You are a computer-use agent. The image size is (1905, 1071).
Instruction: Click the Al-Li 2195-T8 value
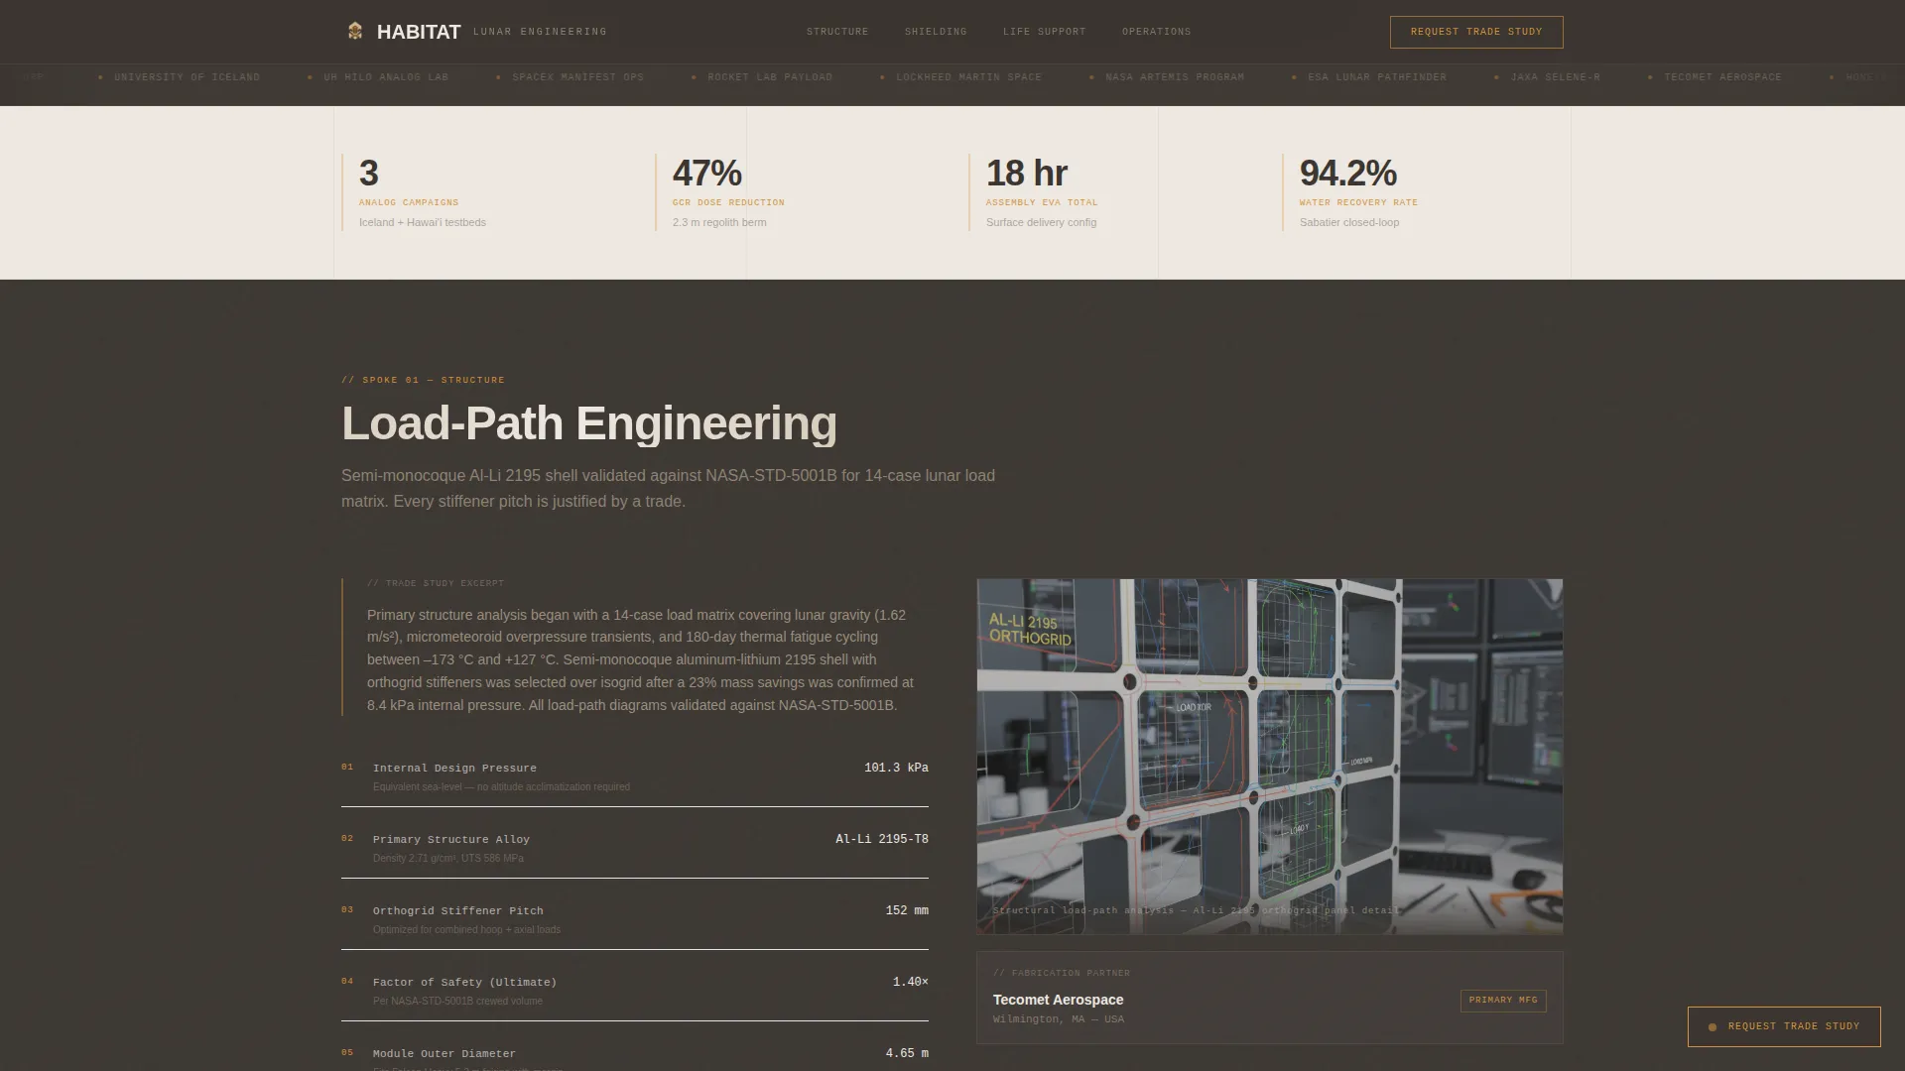[882, 839]
